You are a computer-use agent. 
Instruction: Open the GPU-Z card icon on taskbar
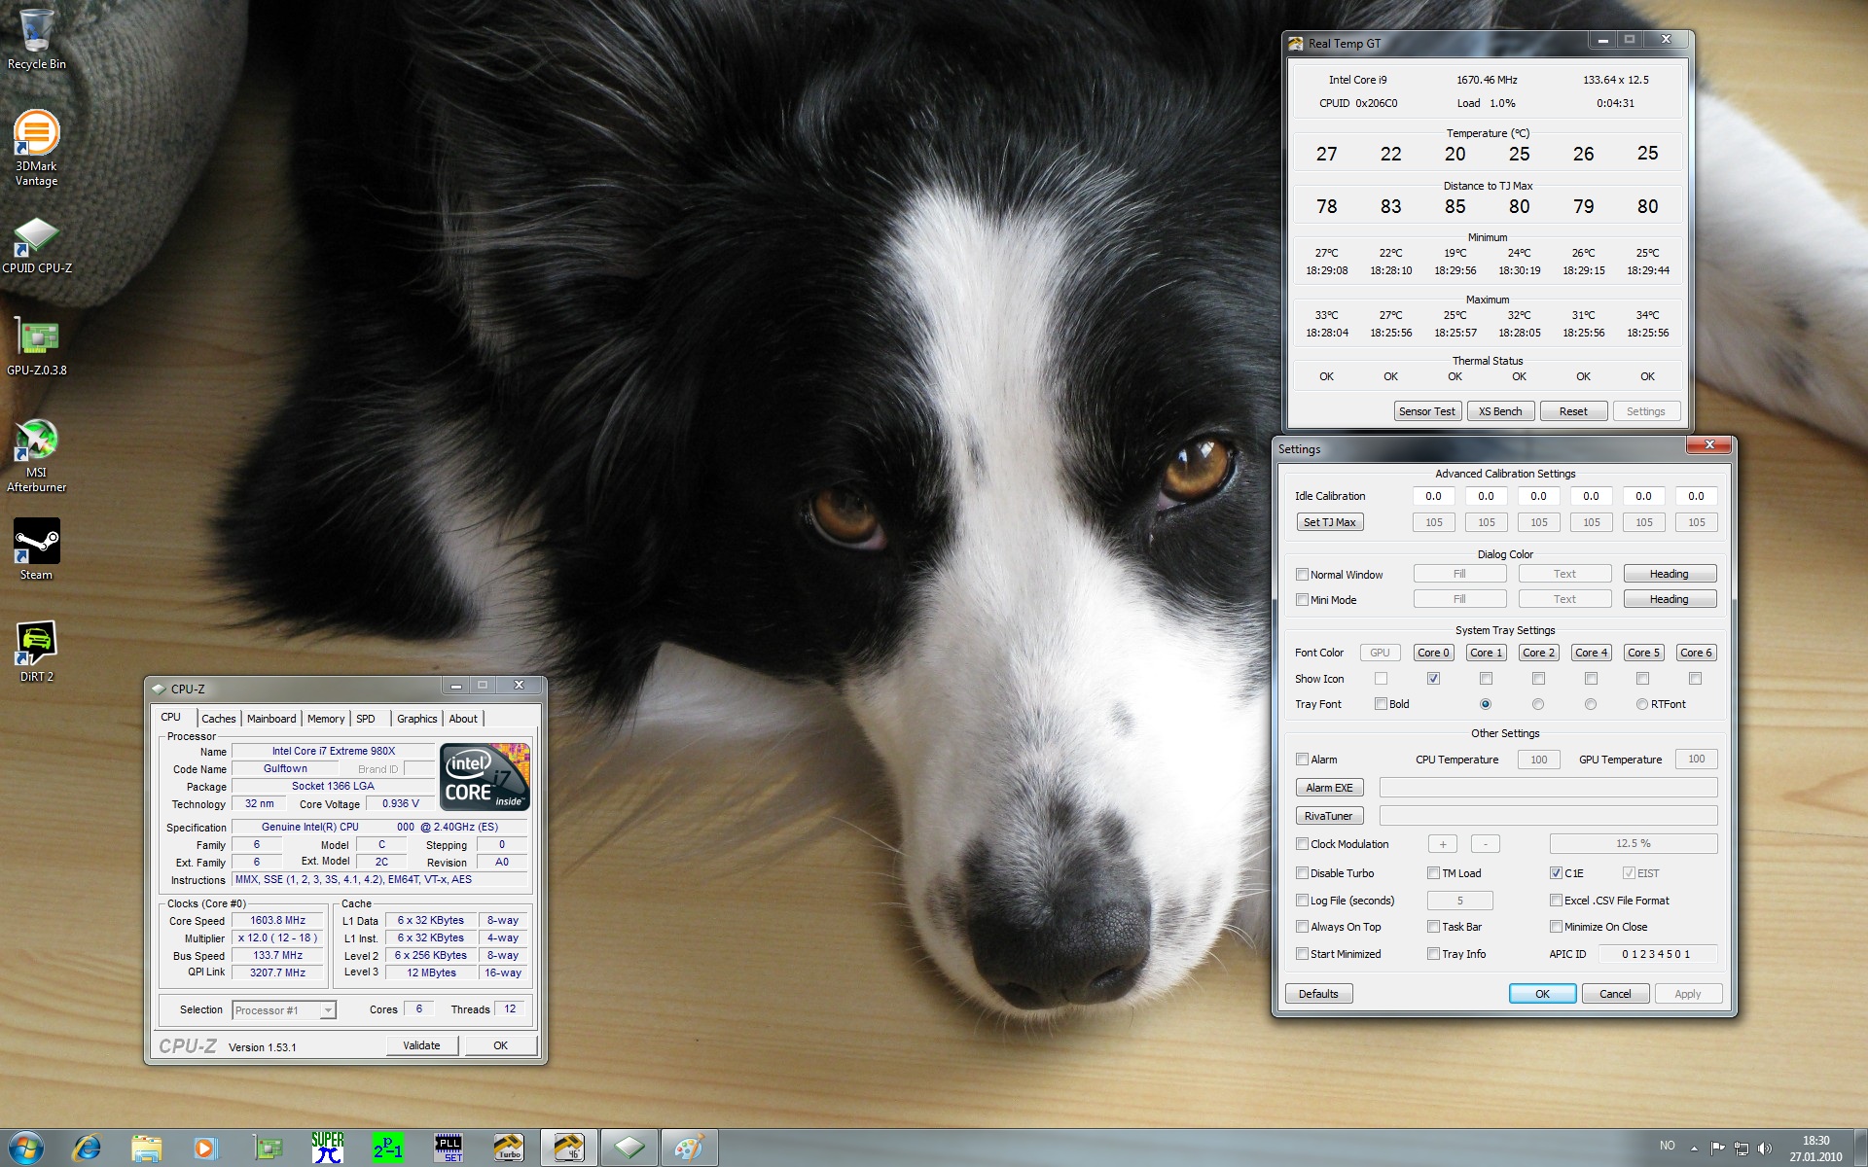268,1149
